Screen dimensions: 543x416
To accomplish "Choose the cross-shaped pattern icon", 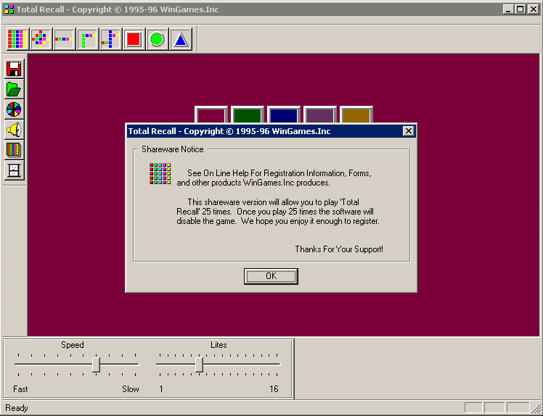I will 110,39.
